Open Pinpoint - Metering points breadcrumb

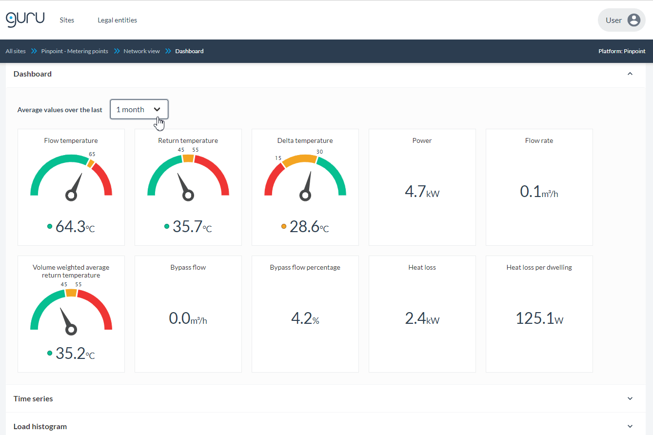point(75,51)
